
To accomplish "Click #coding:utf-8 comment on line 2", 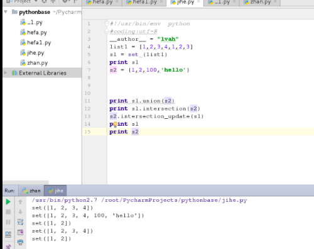I will click(133, 31).
